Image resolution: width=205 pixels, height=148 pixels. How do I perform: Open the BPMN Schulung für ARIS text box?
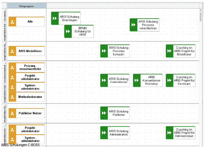pyautogui.click(x=83, y=32)
